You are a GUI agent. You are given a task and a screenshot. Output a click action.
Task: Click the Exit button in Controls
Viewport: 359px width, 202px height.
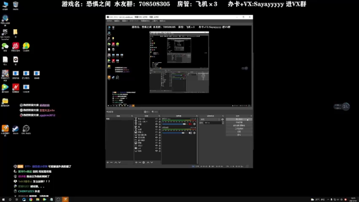(239, 135)
